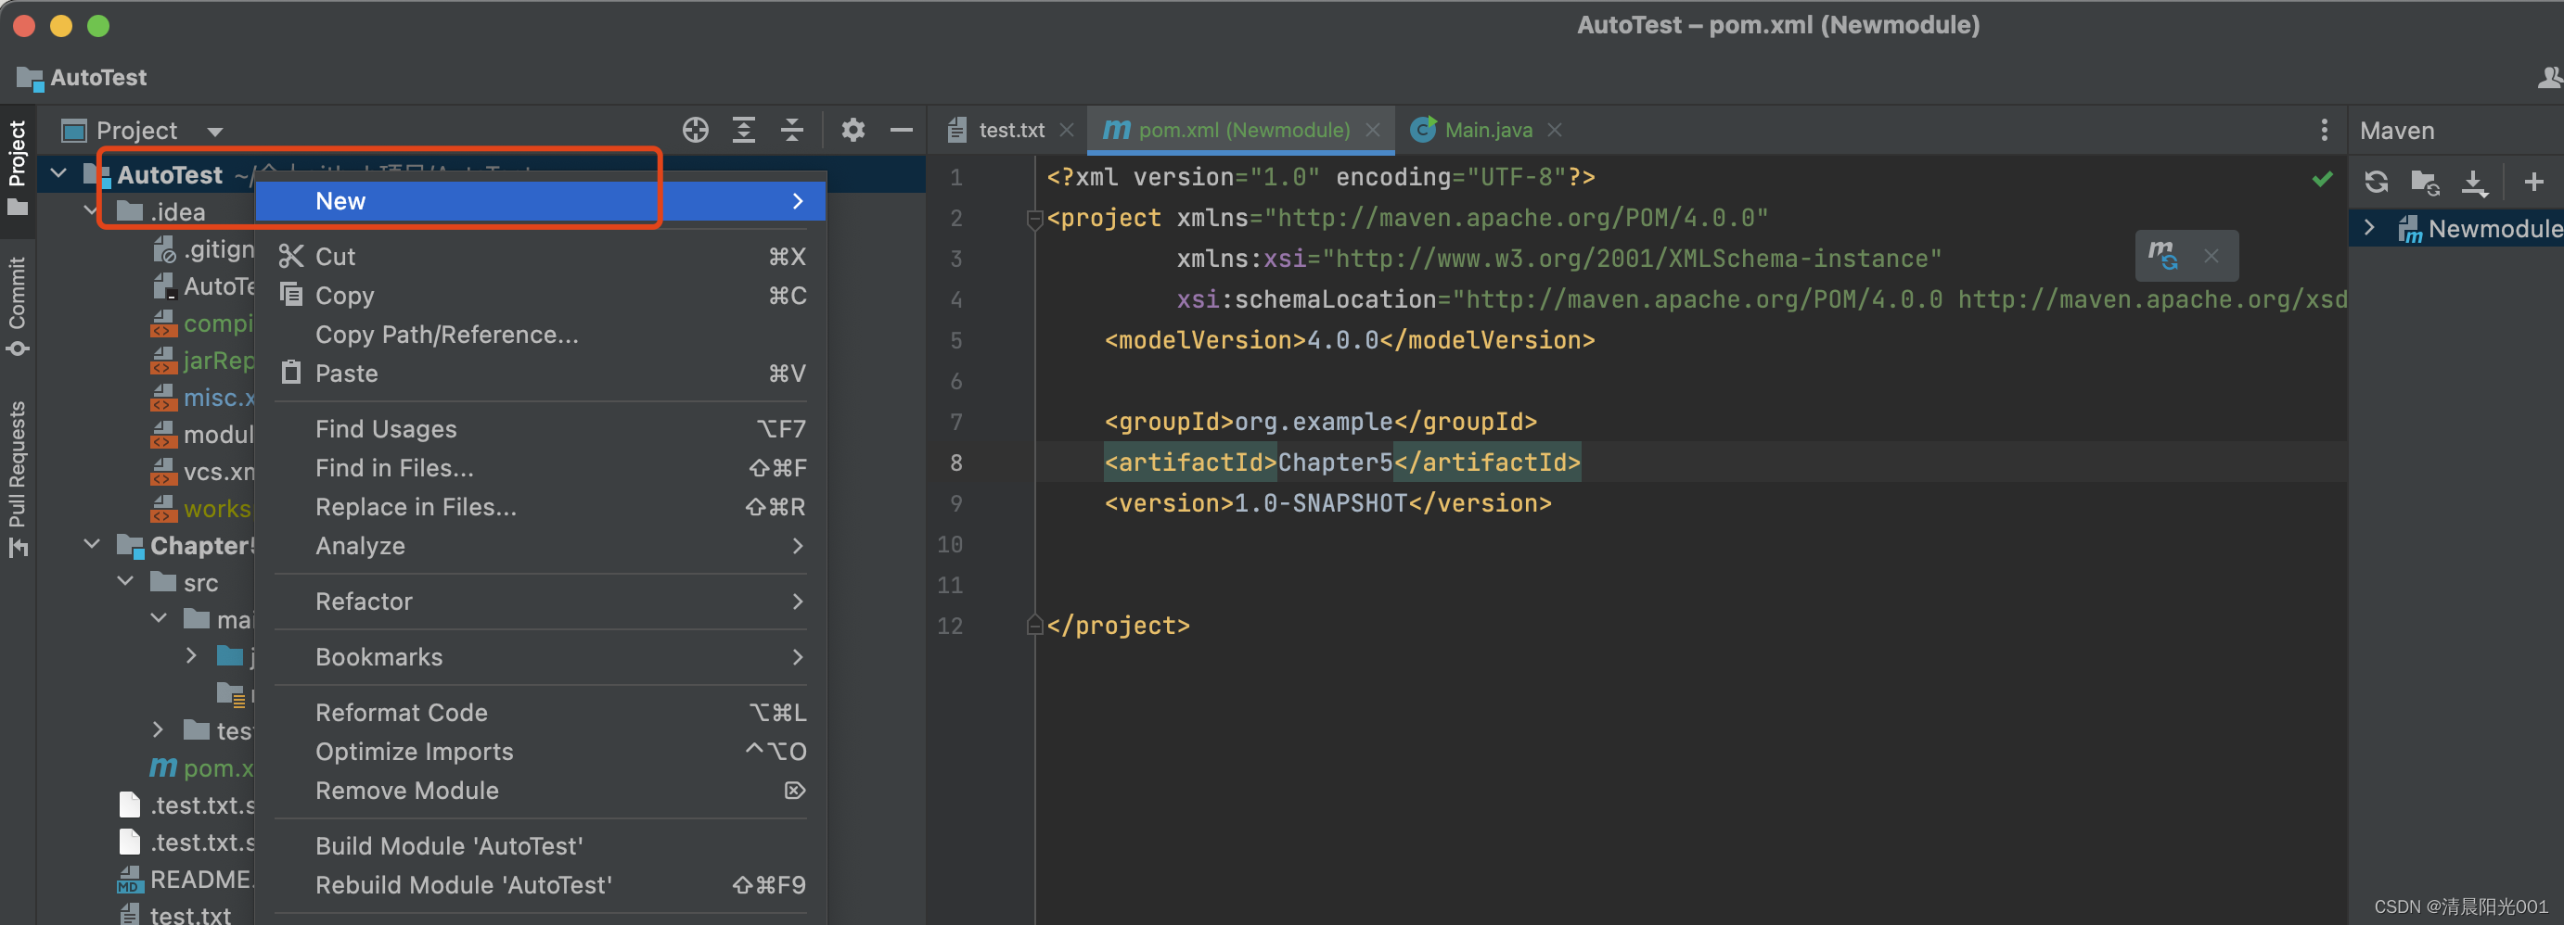The height and width of the screenshot is (925, 2564).
Task: Open the Commit sidebar tool window tab
Action: [17, 305]
